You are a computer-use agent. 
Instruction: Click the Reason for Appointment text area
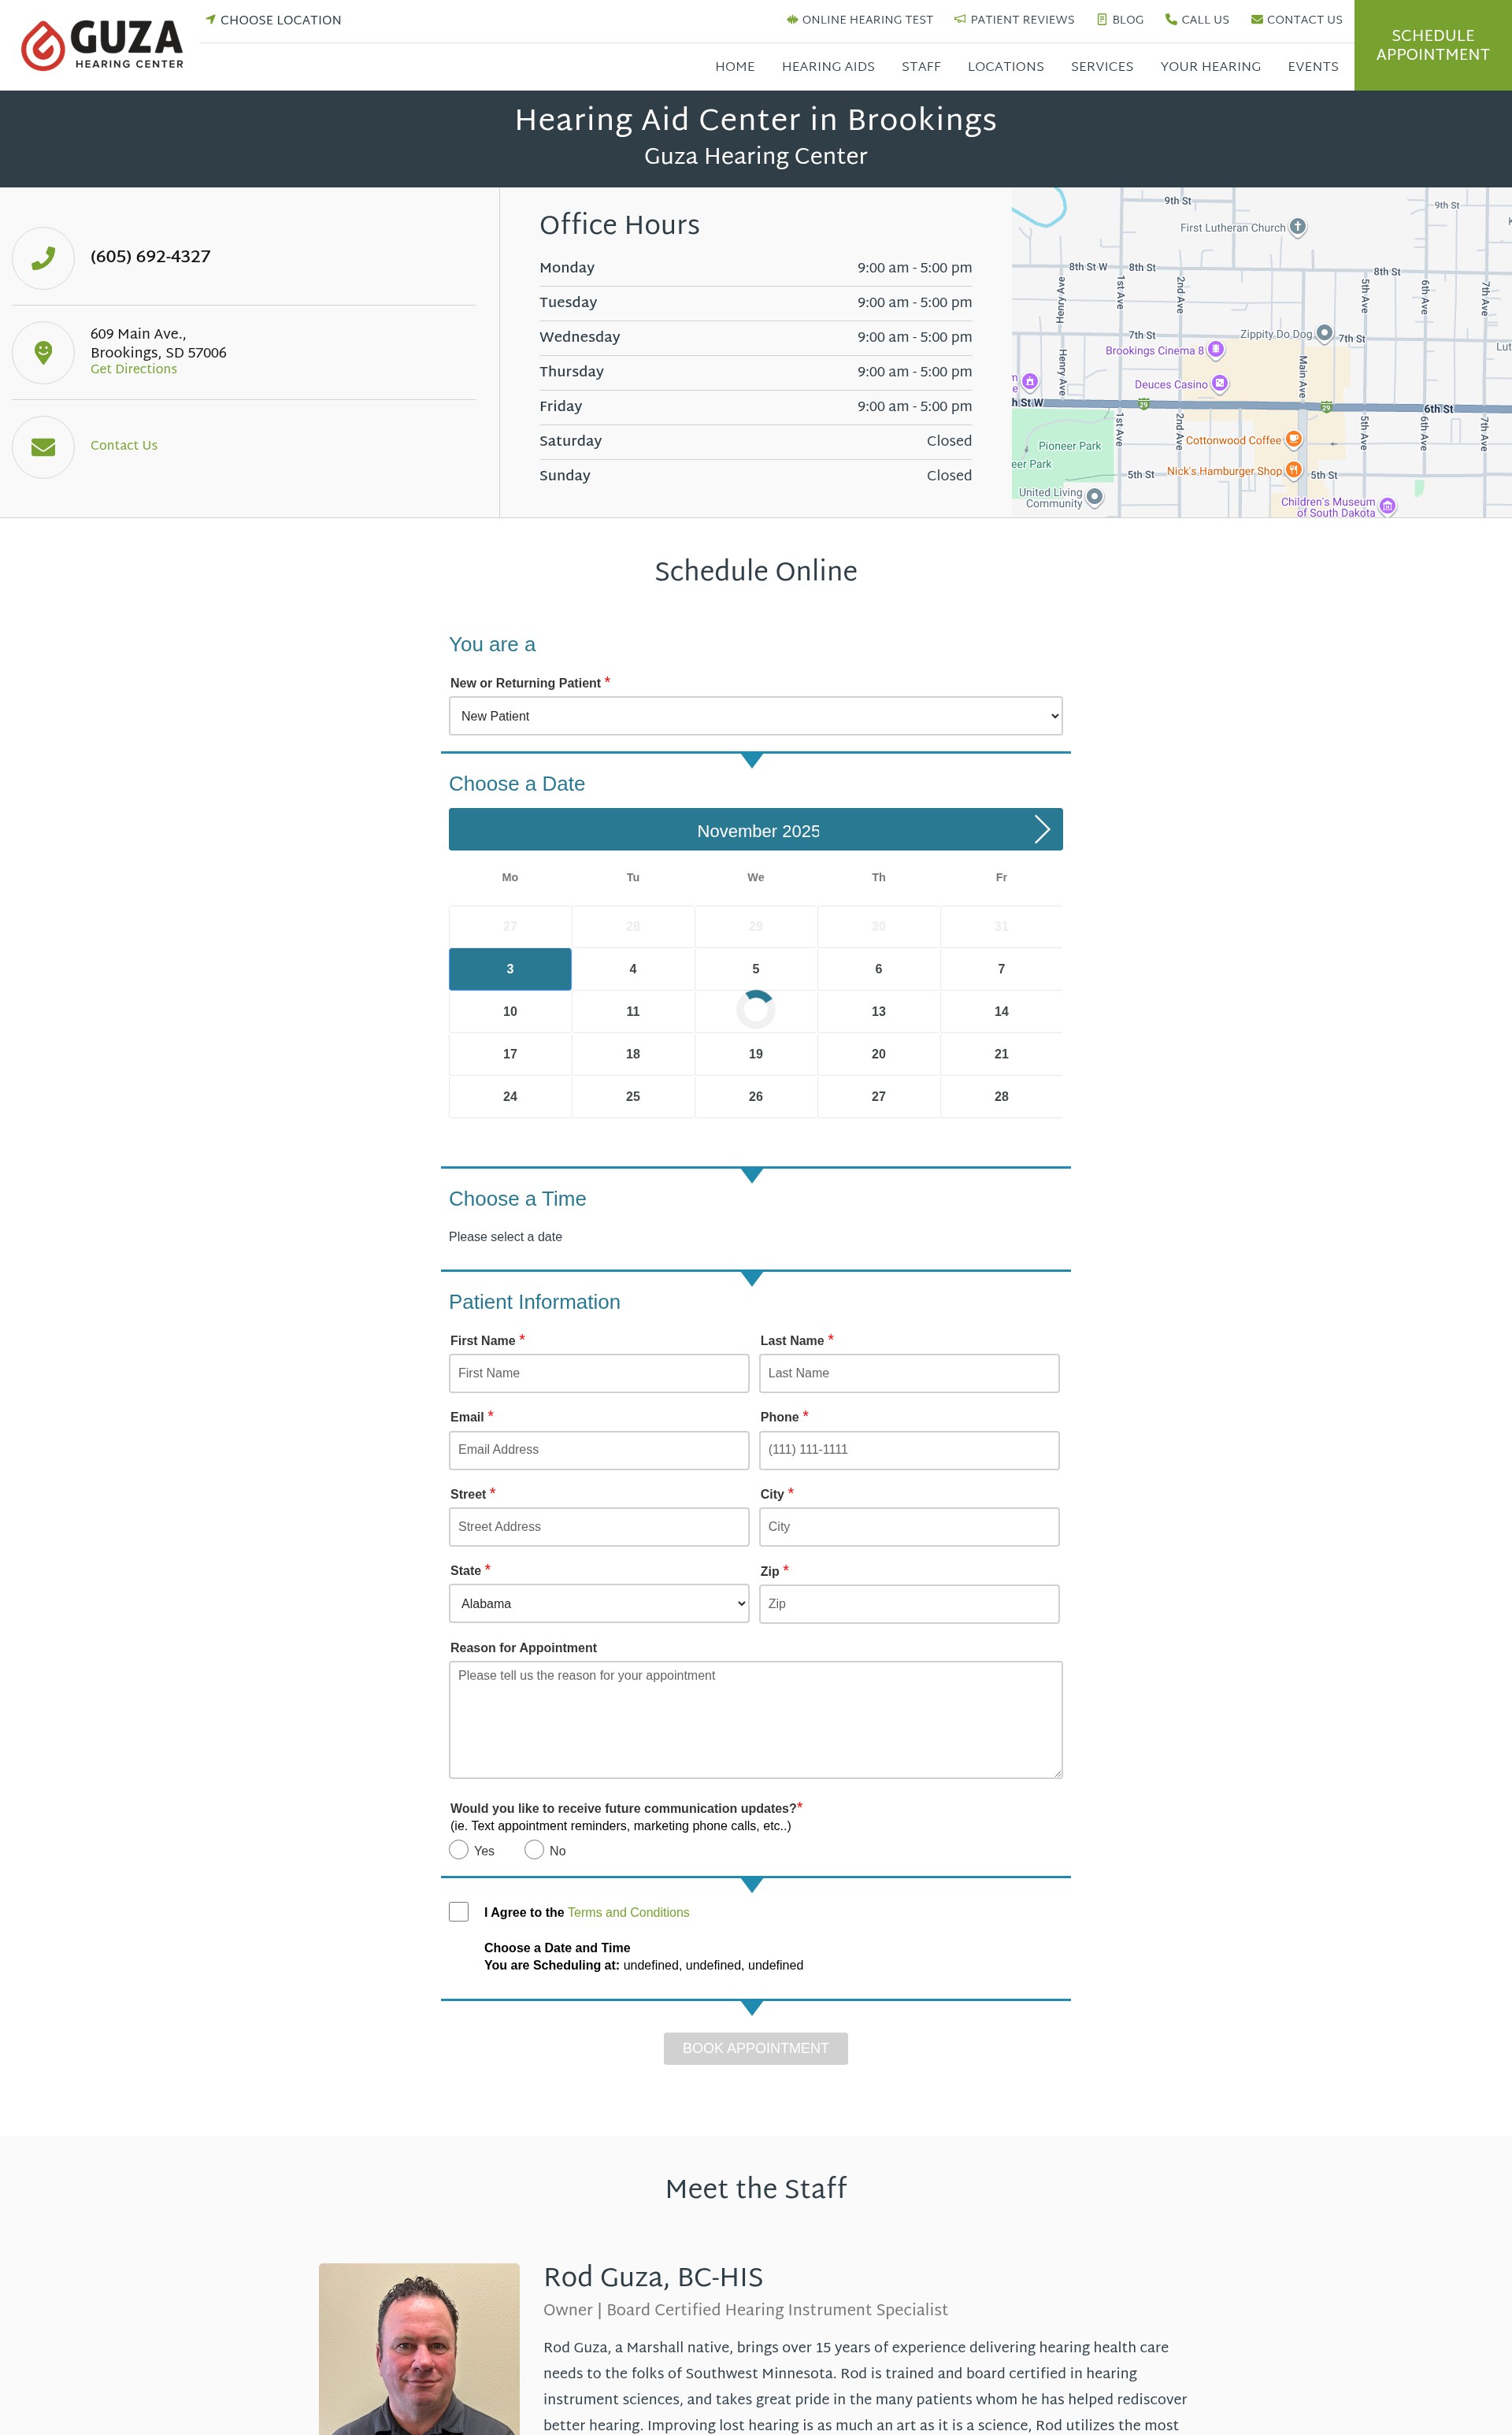(756, 1719)
